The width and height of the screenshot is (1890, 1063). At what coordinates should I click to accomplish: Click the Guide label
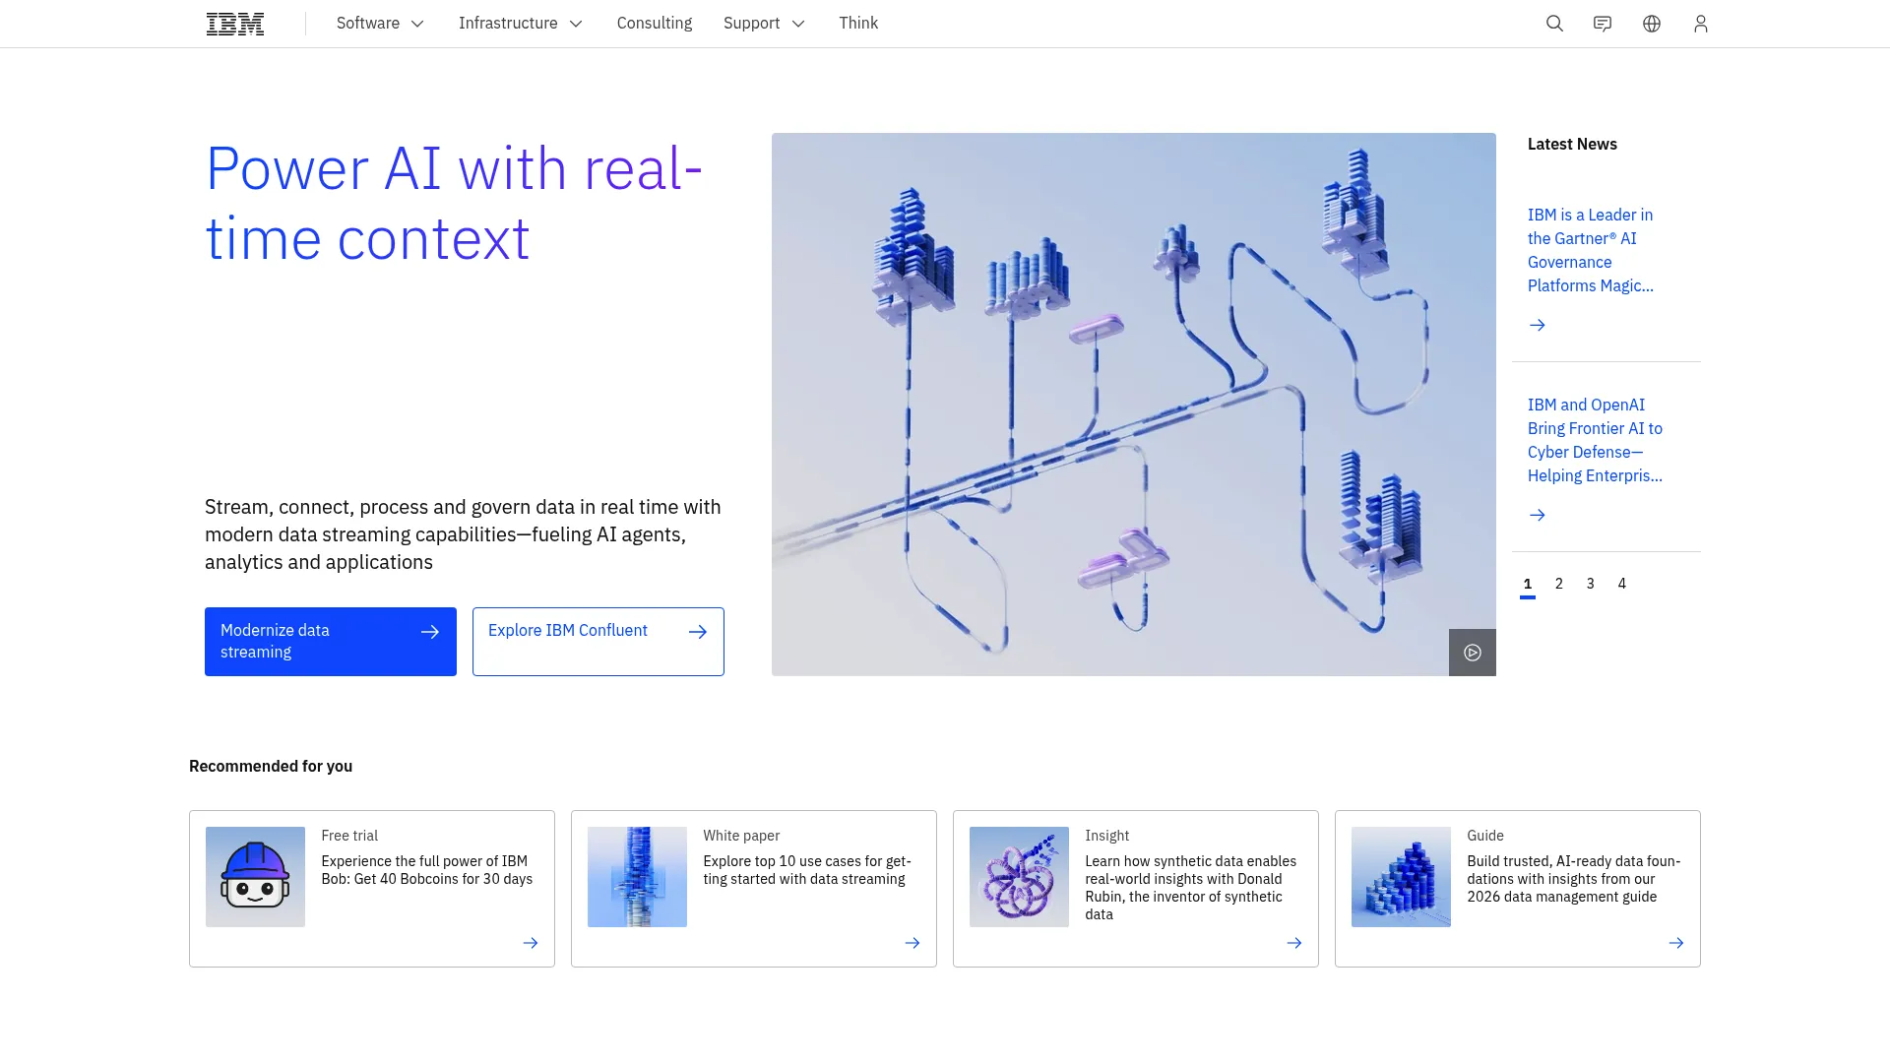click(1485, 836)
